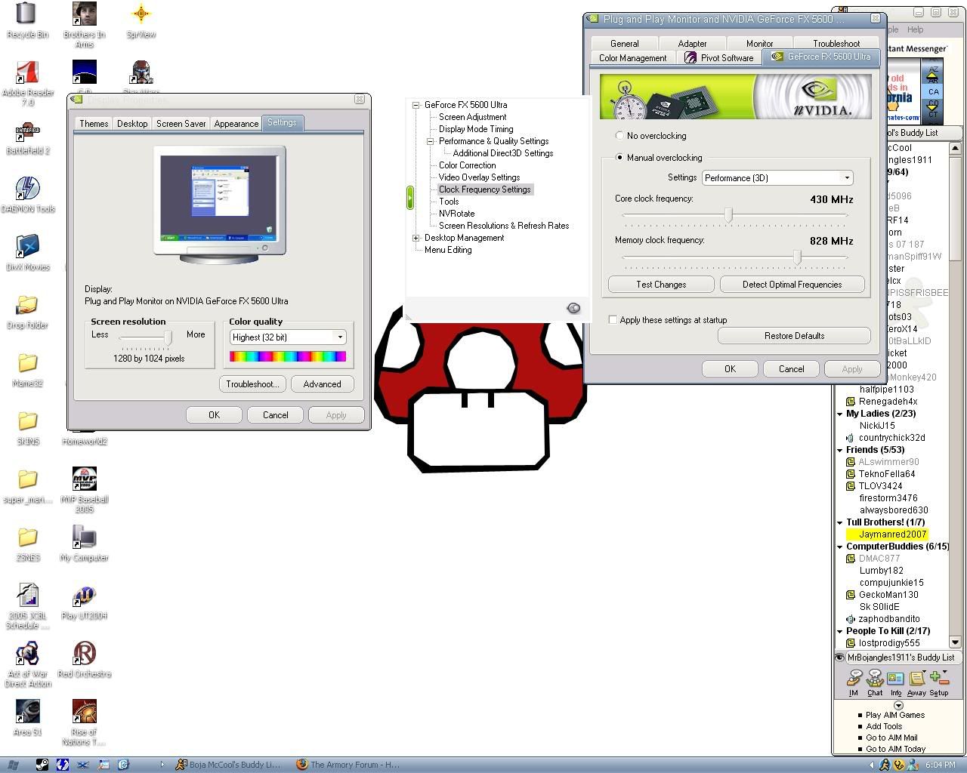
Task: Collapse the ComputerBuddies buddy group
Action: [x=840, y=547]
